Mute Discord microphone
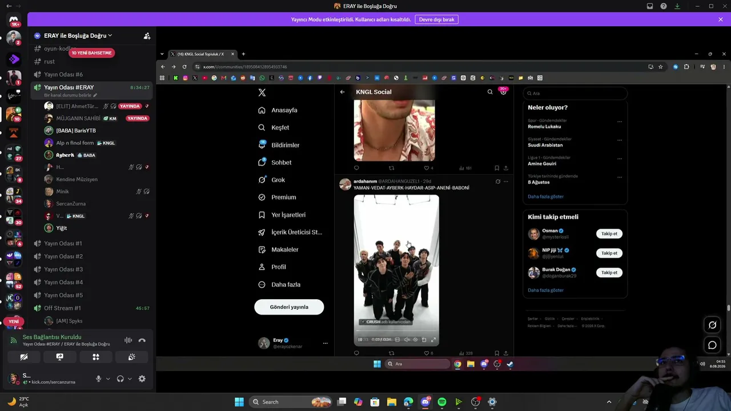The height and width of the screenshot is (411, 731). (98, 378)
